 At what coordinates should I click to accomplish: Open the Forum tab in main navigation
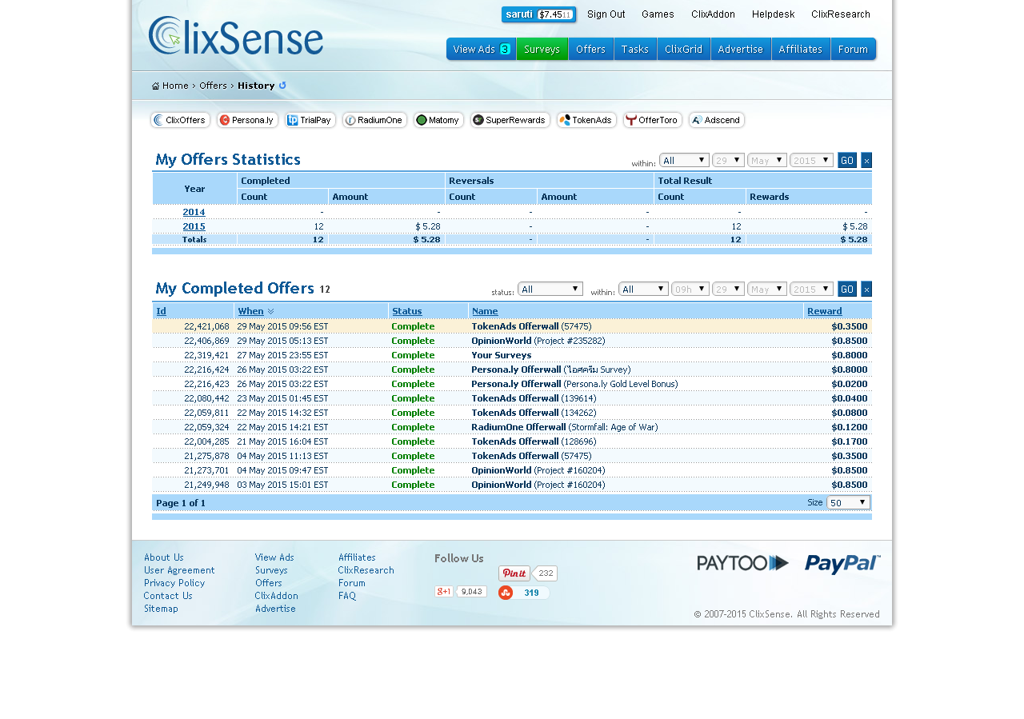click(x=854, y=49)
